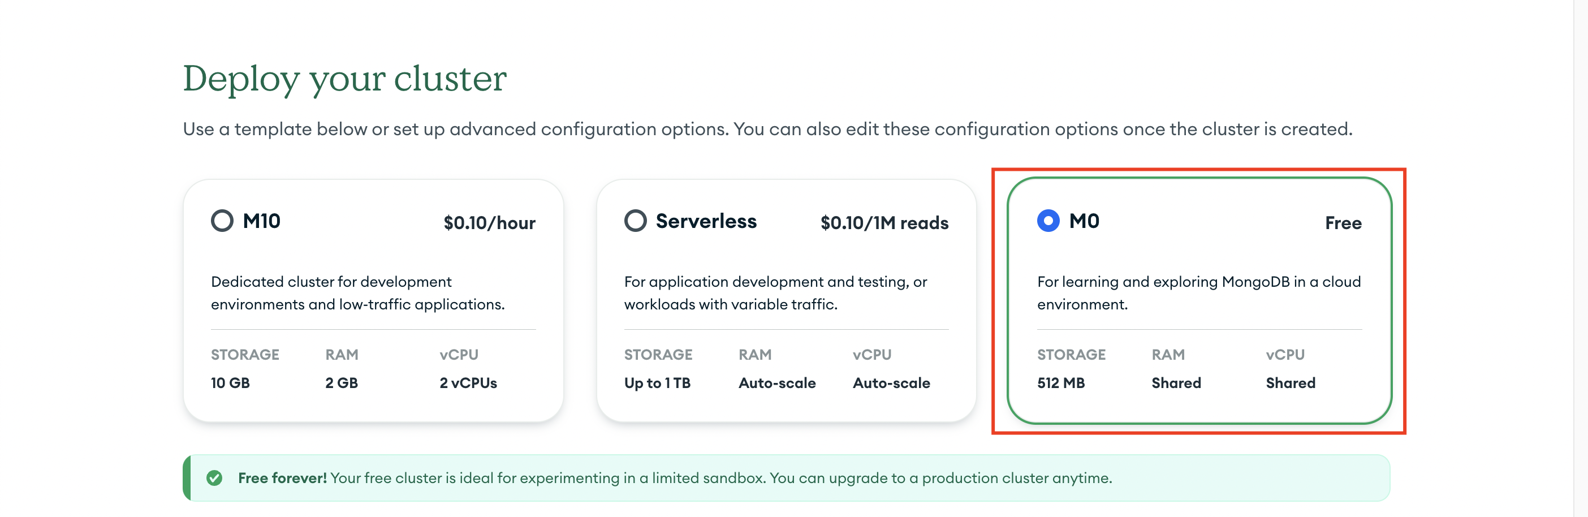Click the Serverless cluster card title
Viewport: 1588px width, 517px height.
click(x=706, y=221)
